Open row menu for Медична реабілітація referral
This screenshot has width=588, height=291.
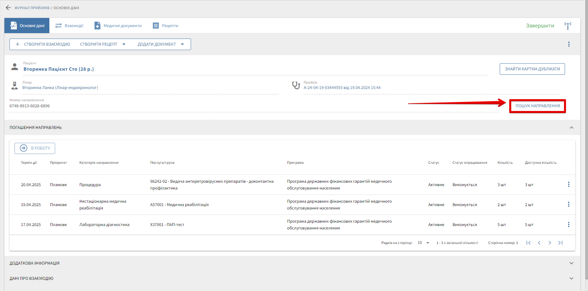tap(568, 204)
